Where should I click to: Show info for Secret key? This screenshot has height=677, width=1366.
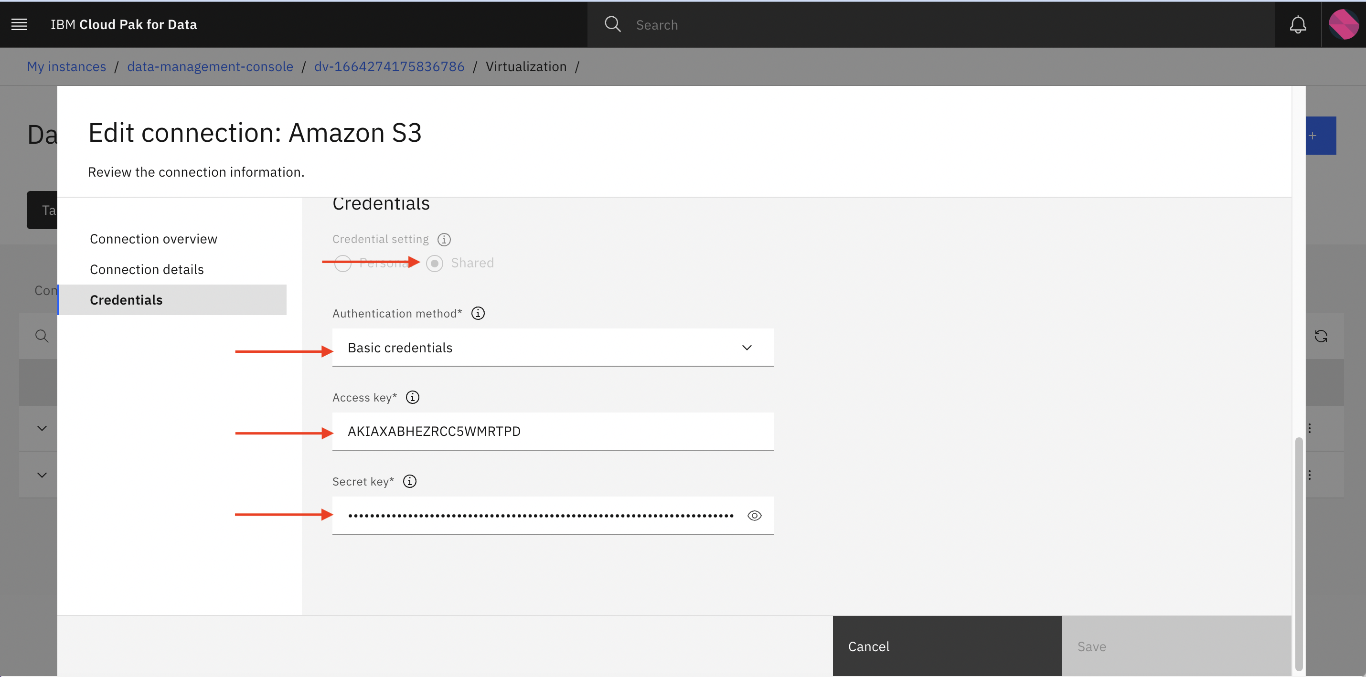(x=410, y=481)
